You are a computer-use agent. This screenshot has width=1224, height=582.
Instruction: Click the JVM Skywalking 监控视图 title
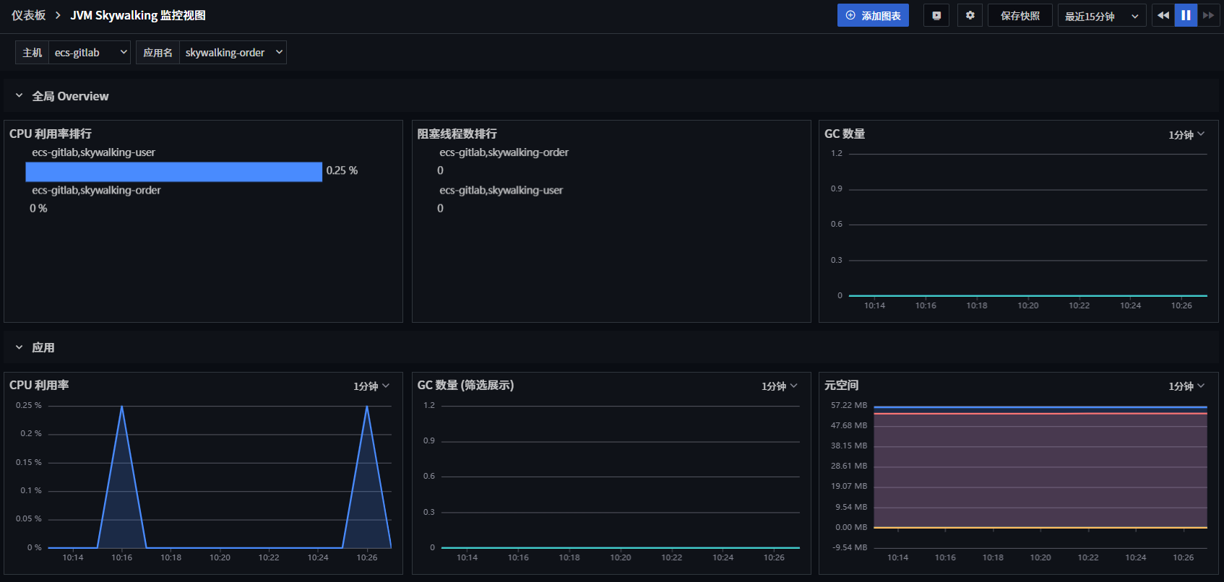click(x=138, y=15)
